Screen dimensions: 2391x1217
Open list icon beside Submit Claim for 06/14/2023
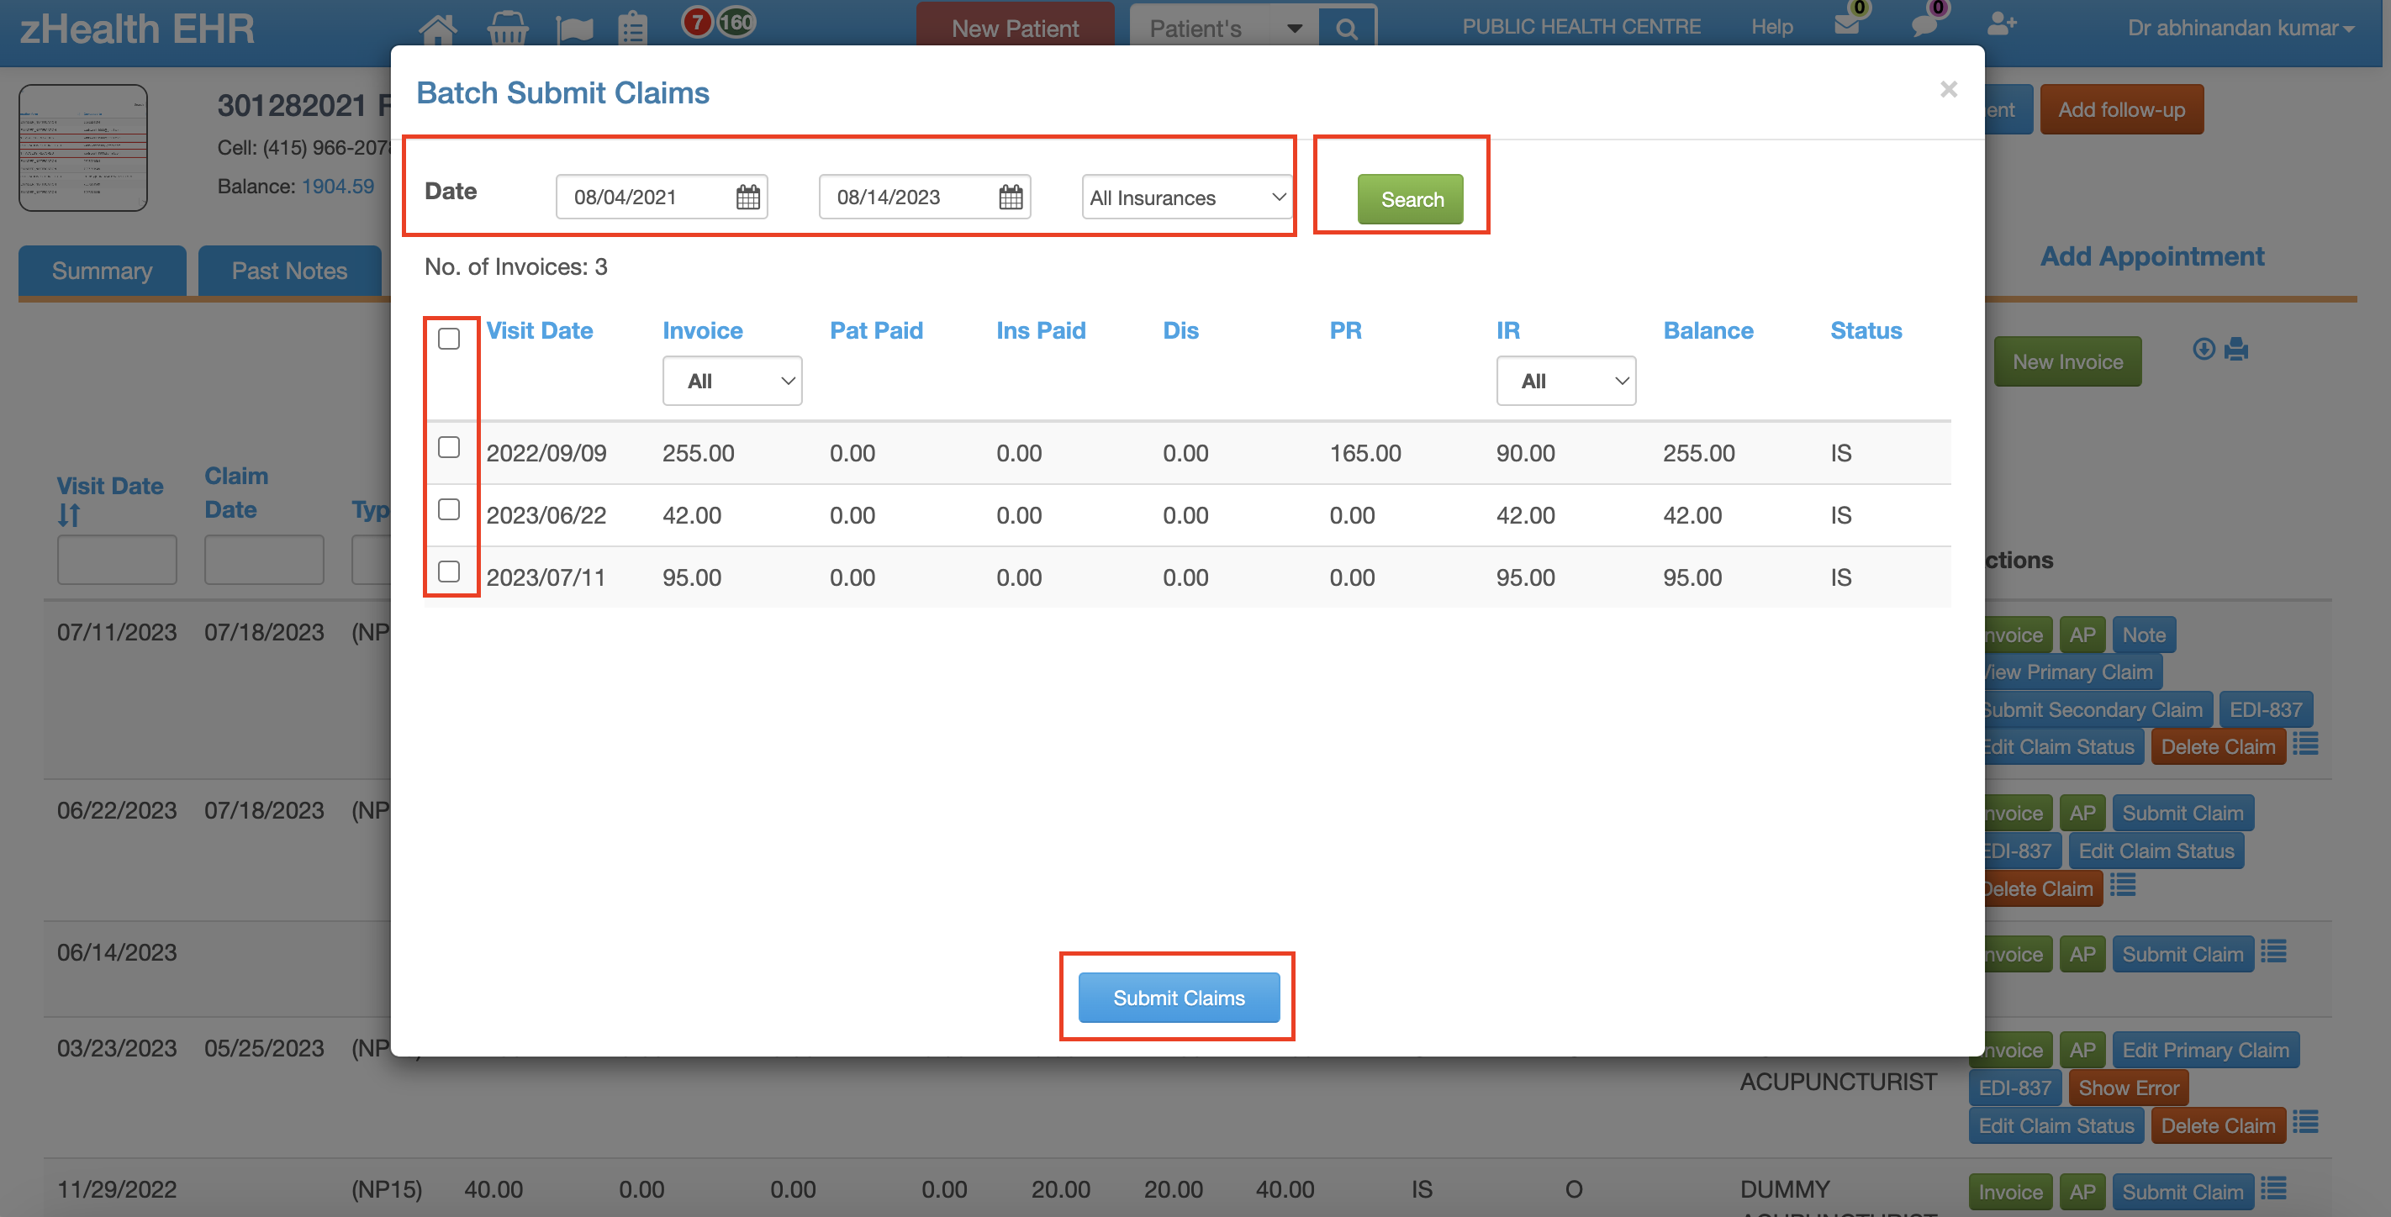click(2273, 951)
